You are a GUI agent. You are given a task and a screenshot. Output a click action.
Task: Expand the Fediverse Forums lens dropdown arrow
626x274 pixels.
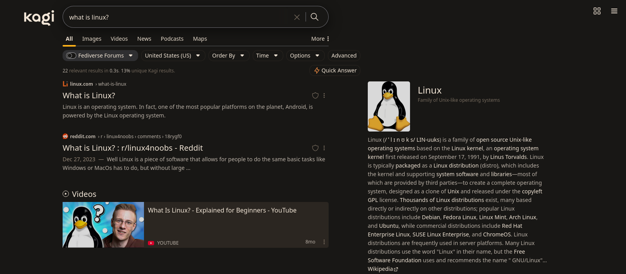coord(131,56)
